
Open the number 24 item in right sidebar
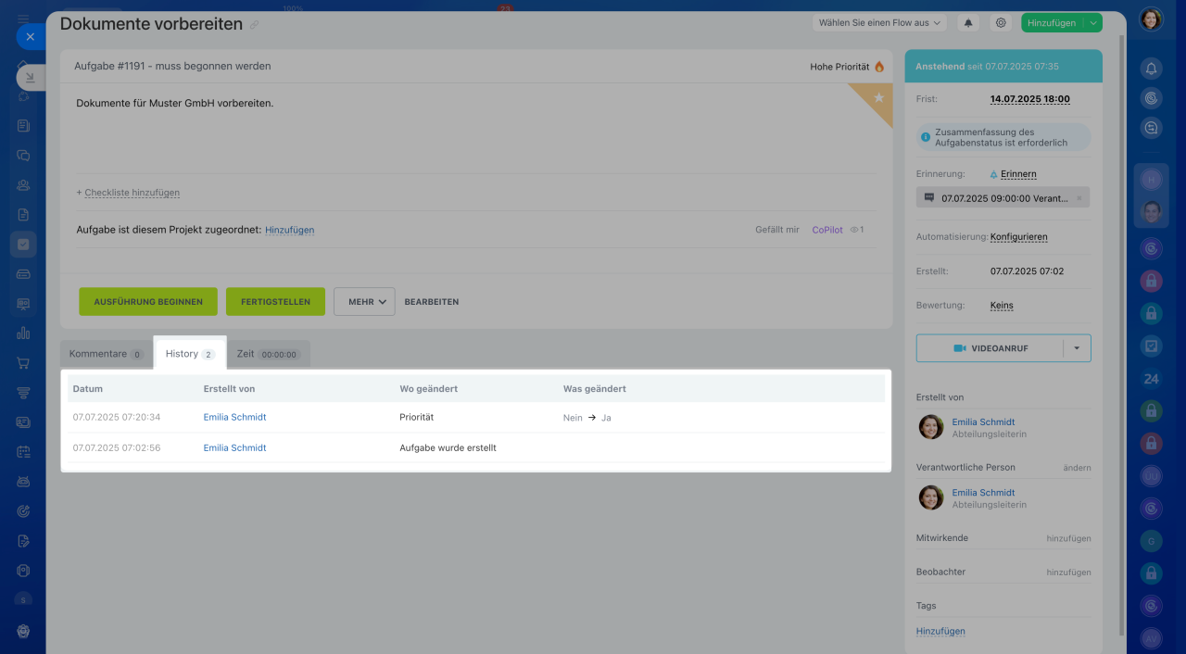[1151, 379]
